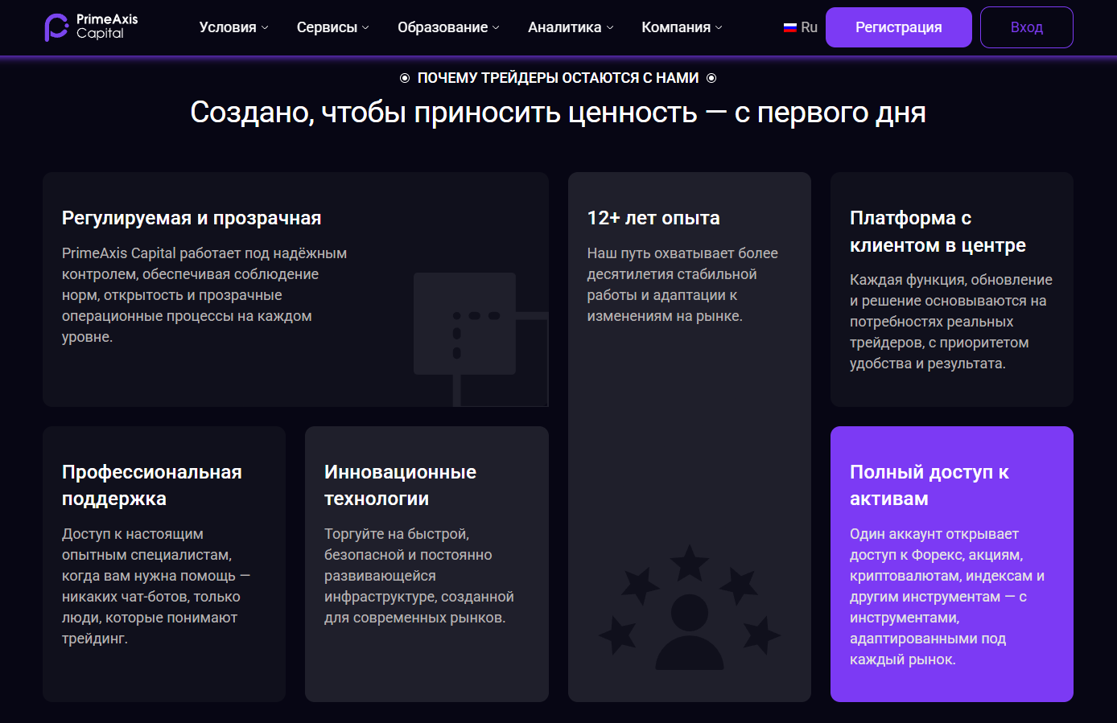Expand the Условия dropdown menu
This screenshot has height=723, width=1117.
coord(233,27)
